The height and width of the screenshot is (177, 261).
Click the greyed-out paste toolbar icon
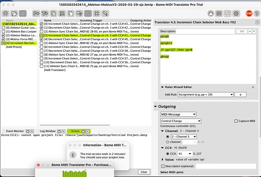coord(88,14)
